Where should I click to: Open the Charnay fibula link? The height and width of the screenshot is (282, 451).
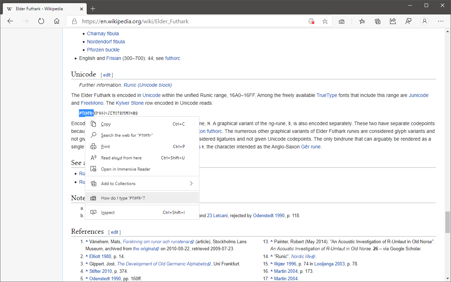(103, 33)
